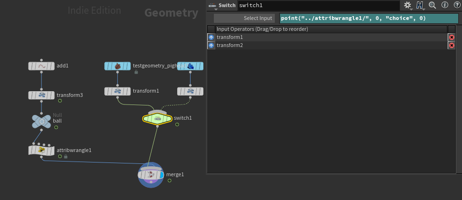The height and width of the screenshot is (200, 462).
Task: Click the attribwrangle1 node label
Action: (74, 150)
